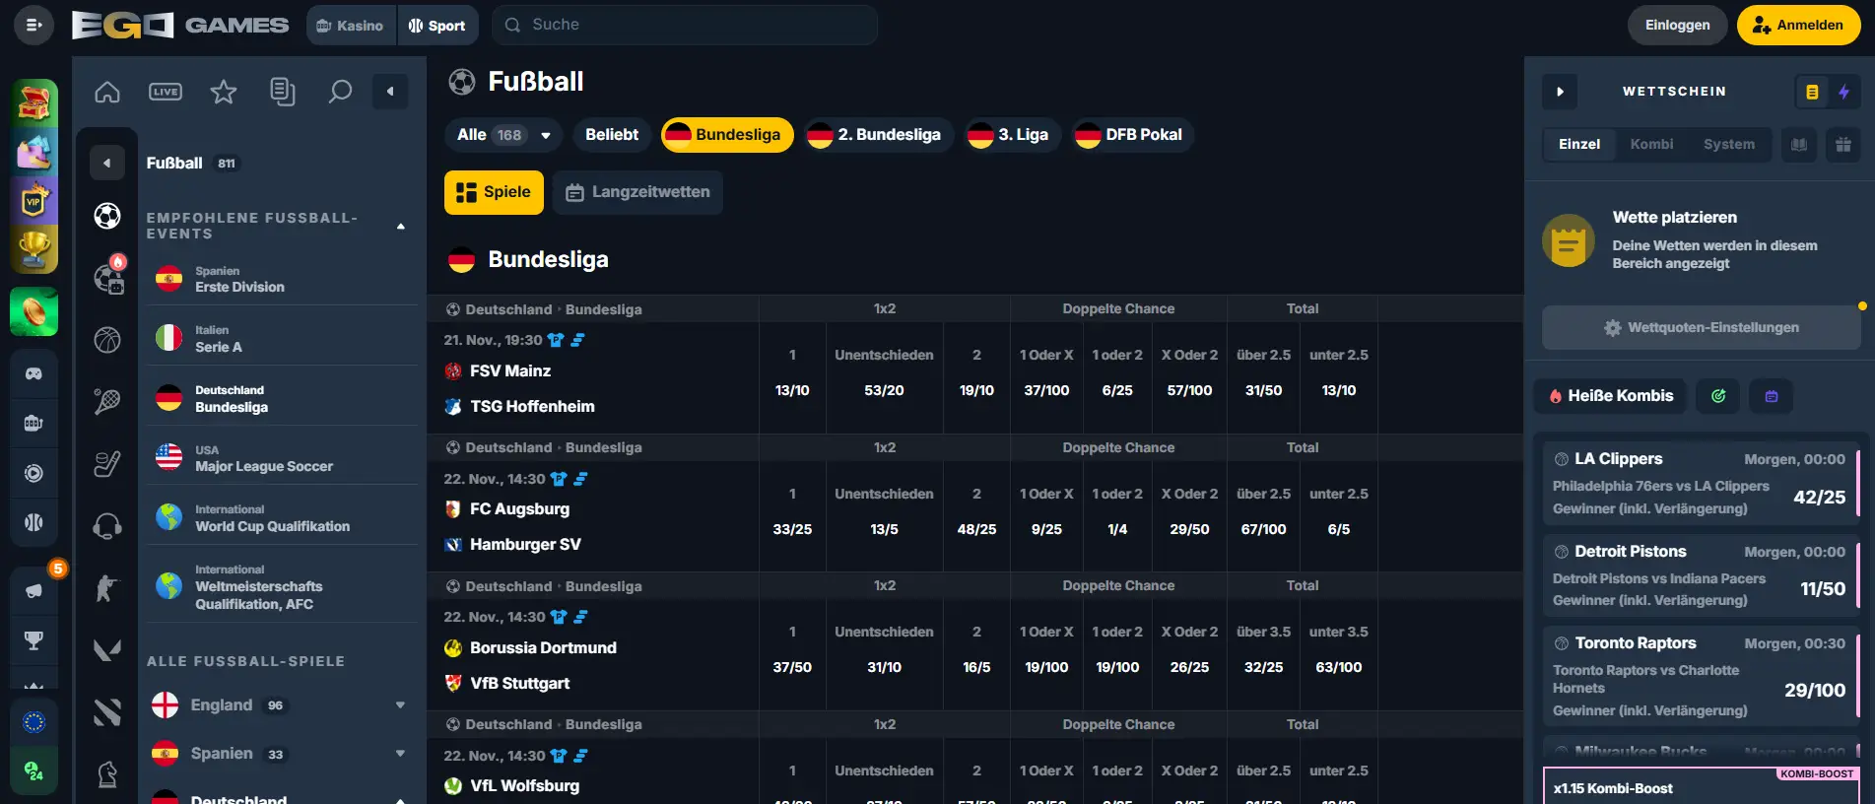Open the LIVE betting icon
The width and height of the screenshot is (1875, 804).
[x=166, y=92]
